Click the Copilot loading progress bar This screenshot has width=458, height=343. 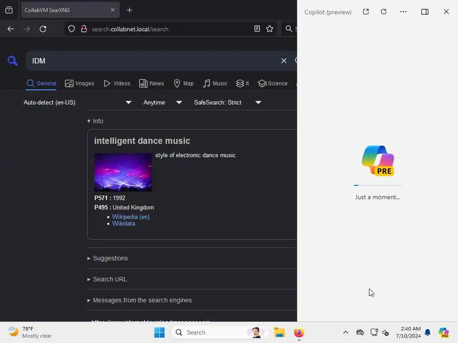coord(377,185)
